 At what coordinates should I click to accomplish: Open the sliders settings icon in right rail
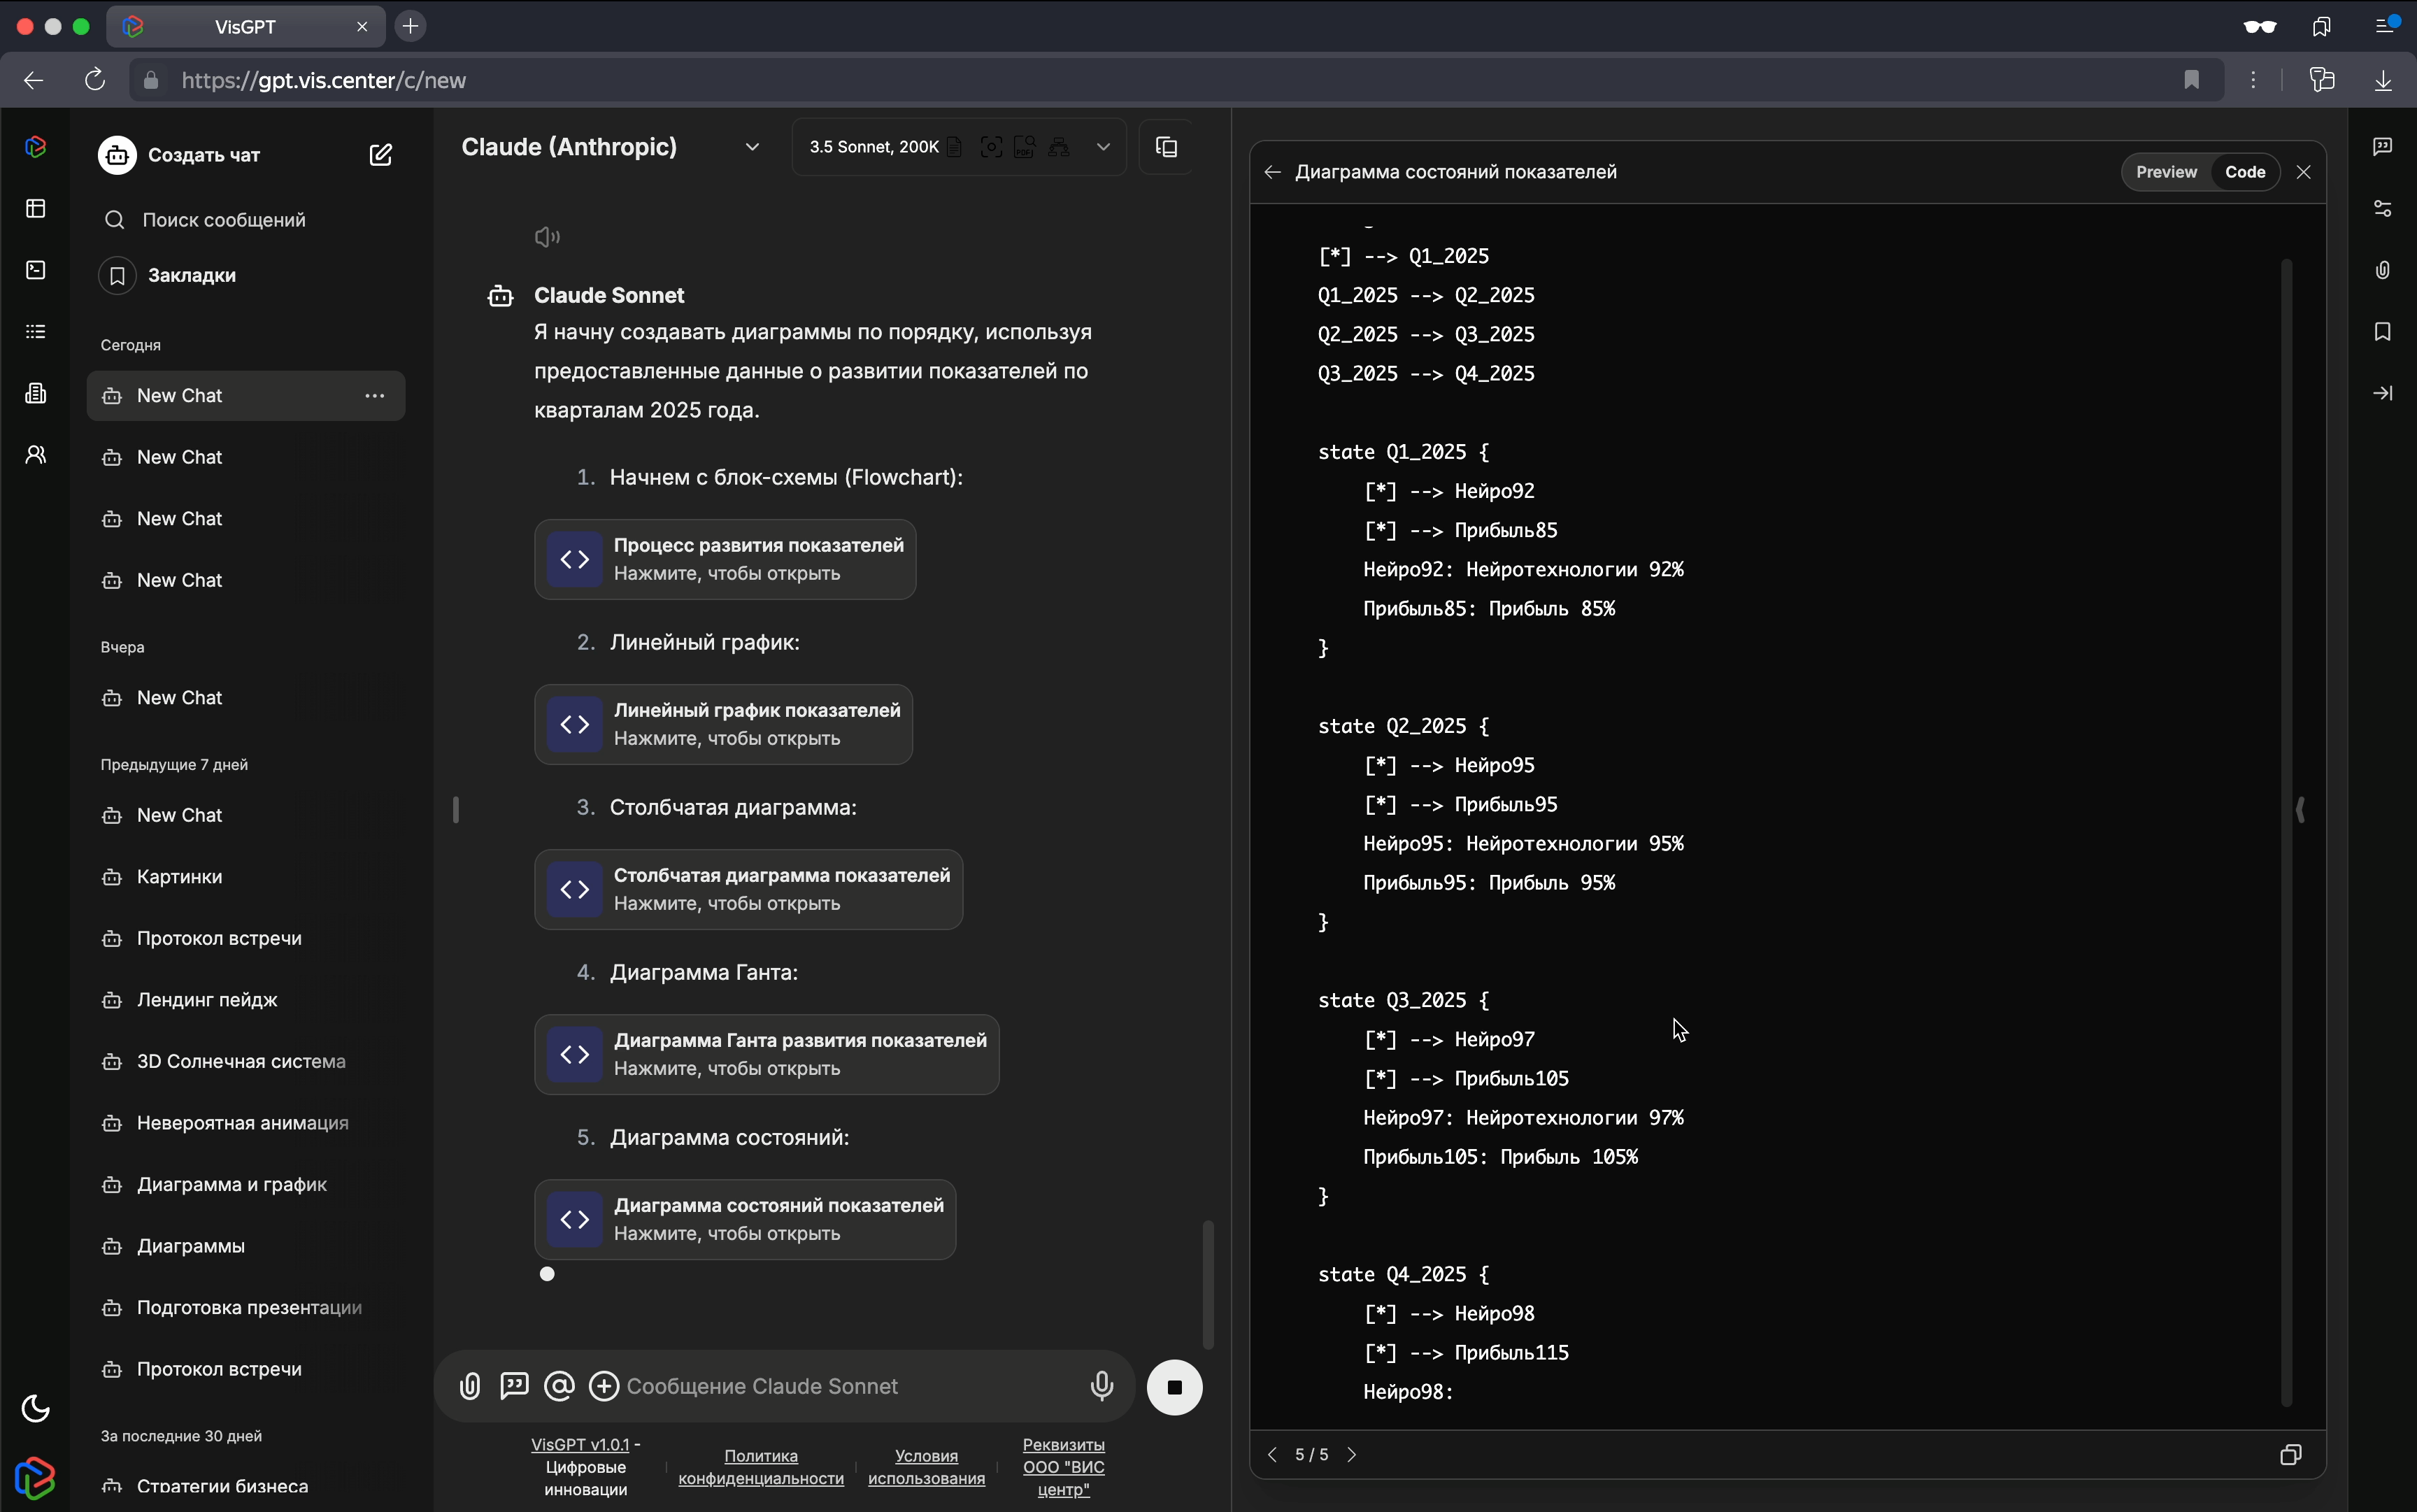[x=2383, y=208]
